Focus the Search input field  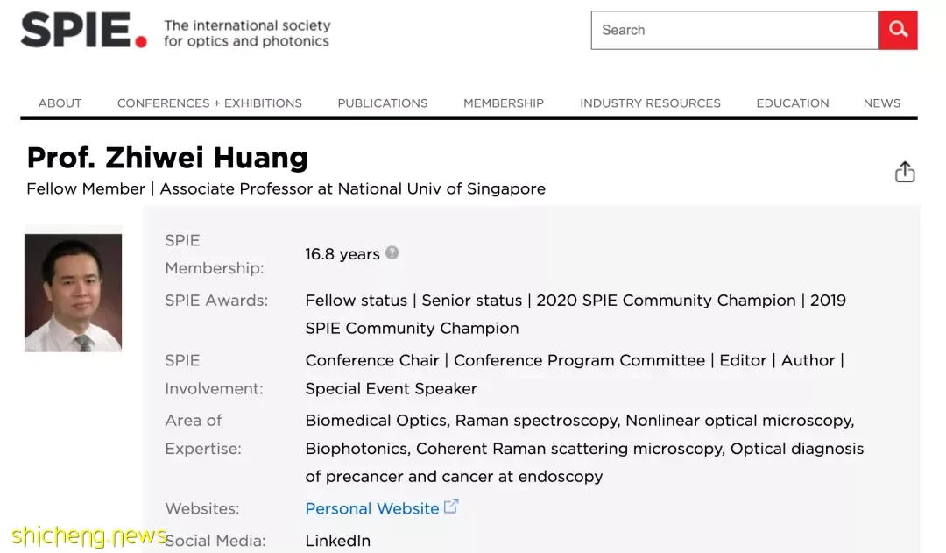point(734,30)
